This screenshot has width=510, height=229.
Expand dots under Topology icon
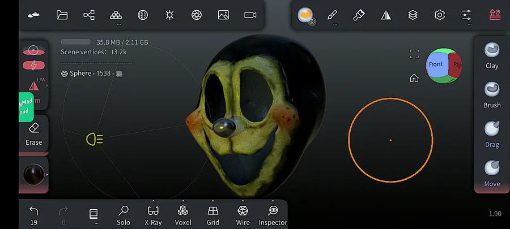[119, 24]
